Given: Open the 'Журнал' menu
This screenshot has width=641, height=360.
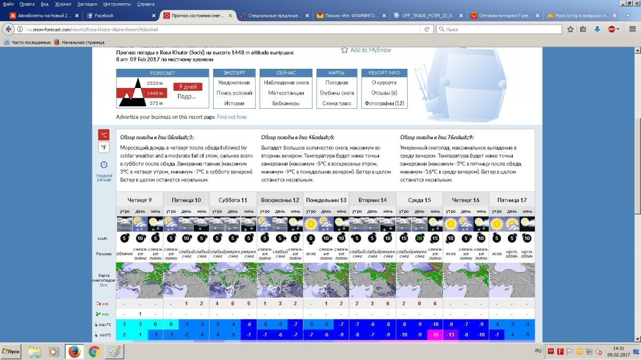Looking at the screenshot, I should [63, 4].
